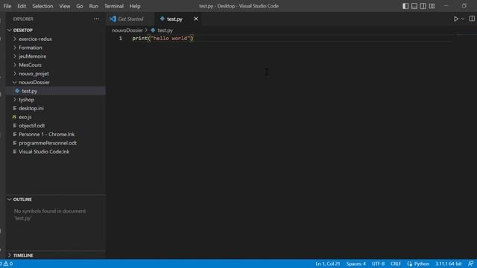Viewport: 477px width, 268px height.
Task: Open Customize Layout icon
Action: 432,6
